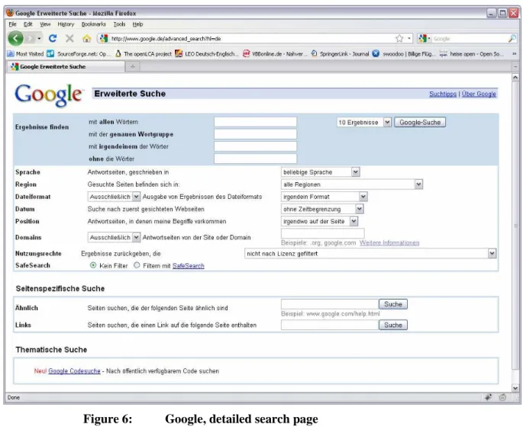Click the Suche button in Links row

tap(393, 325)
